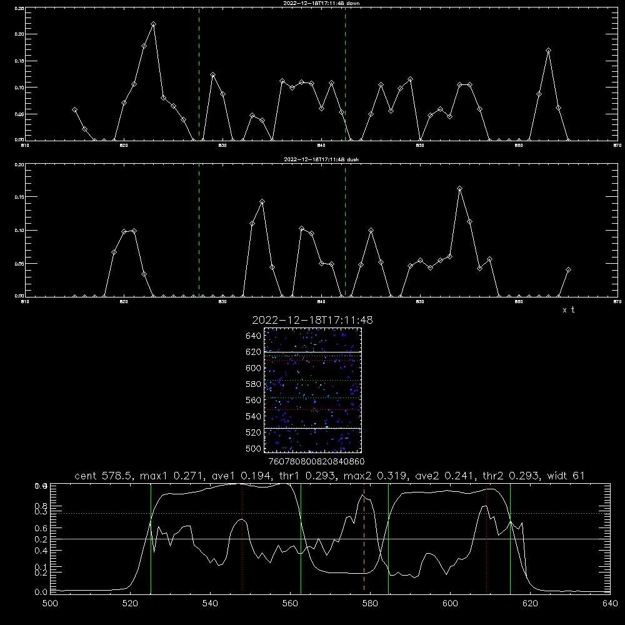
Task: Click the '600' x-axis label of the bottom plot
Action: tap(450, 603)
